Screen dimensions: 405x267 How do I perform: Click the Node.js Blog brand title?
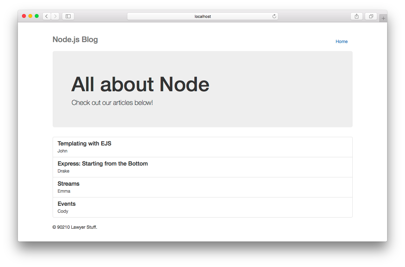pyautogui.click(x=75, y=40)
